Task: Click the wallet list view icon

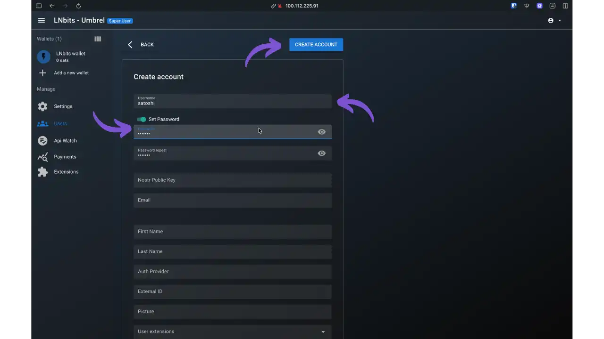Action: click(x=98, y=39)
